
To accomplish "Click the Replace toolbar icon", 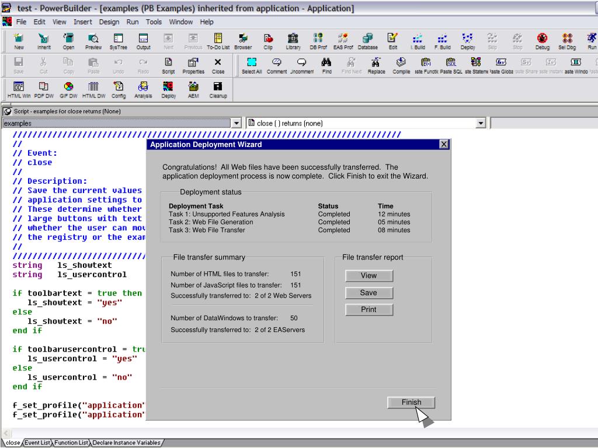I will pos(377,65).
